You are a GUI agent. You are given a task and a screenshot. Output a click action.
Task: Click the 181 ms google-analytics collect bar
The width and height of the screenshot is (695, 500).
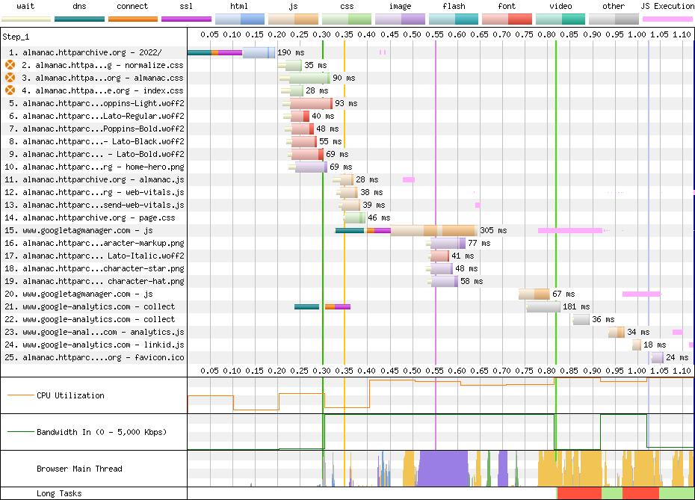[543, 306]
